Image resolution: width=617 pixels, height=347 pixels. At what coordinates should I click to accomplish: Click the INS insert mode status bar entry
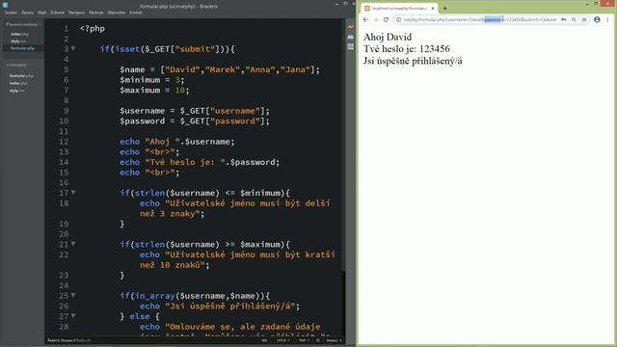coord(264,340)
